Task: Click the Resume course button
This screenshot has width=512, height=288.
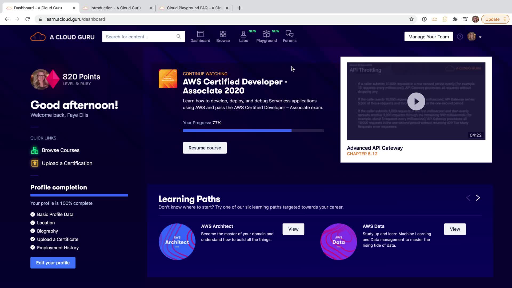Action: (x=205, y=148)
